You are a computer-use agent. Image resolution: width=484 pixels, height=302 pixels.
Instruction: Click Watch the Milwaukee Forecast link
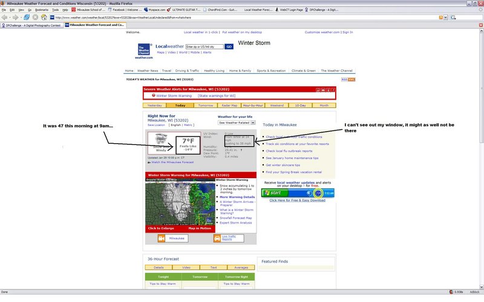pos(172,162)
